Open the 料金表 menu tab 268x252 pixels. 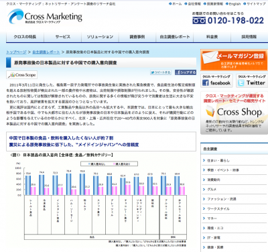pyautogui.click(x=212, y=37)
